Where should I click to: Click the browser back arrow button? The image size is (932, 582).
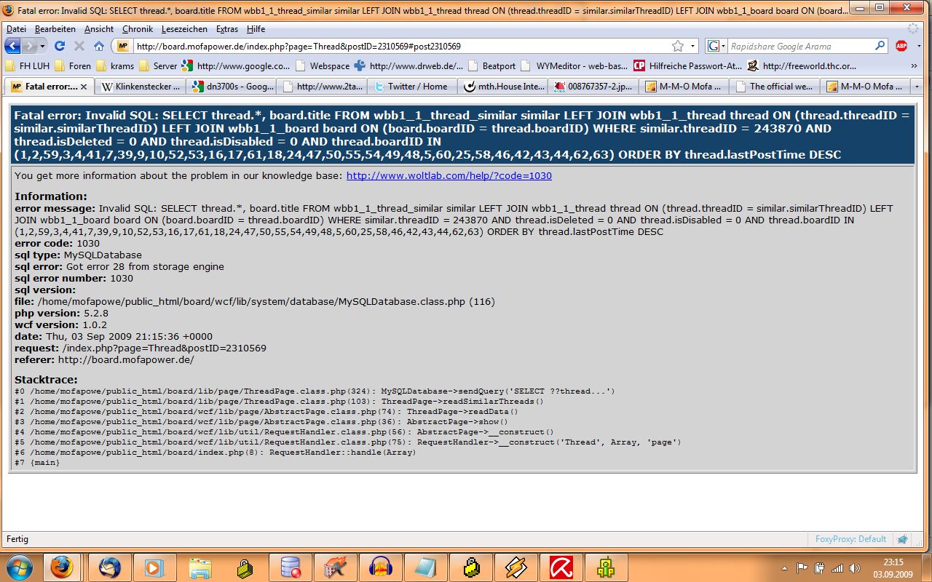[x=12, y=46]
